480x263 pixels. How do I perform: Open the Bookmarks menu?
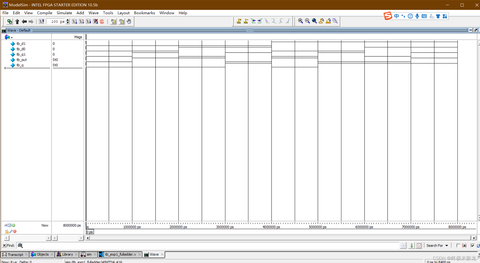(144, 13)
